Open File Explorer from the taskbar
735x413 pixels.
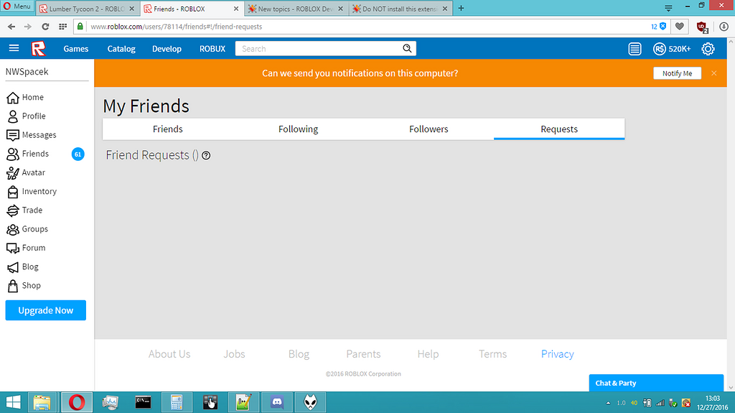pos(42,402)
